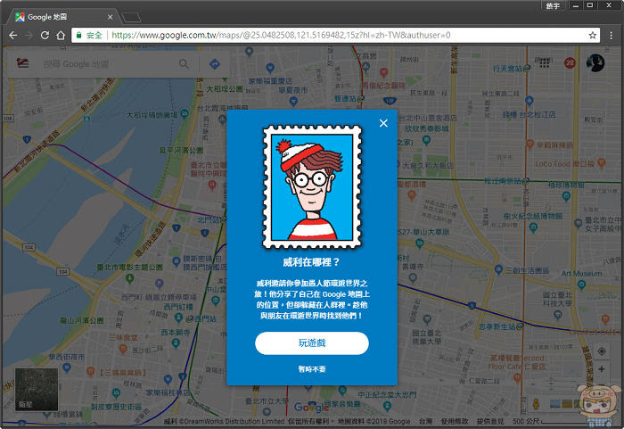
Task: Open the Google Maps side menu icon
Action: [22, 63]
